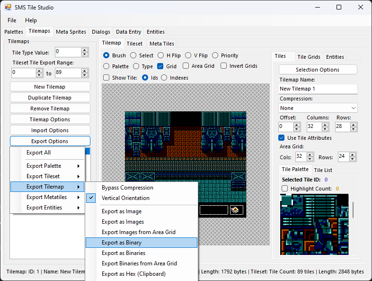Choose the V Flip radio option

click(x=188, y=55)
